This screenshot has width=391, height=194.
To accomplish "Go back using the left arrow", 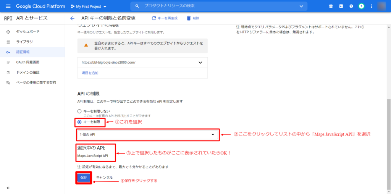I will point(72,18).
